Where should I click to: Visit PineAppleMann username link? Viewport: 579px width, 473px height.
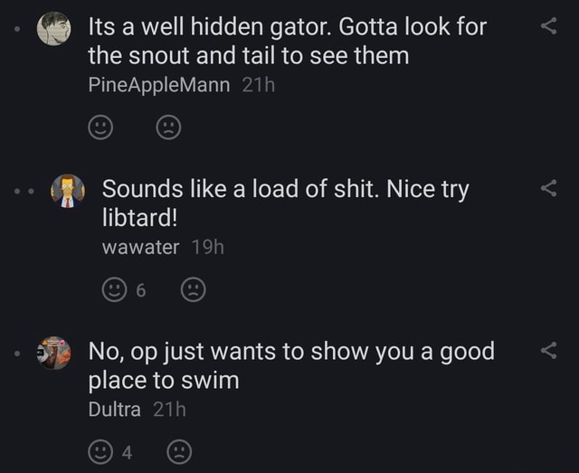click(161, 85)
